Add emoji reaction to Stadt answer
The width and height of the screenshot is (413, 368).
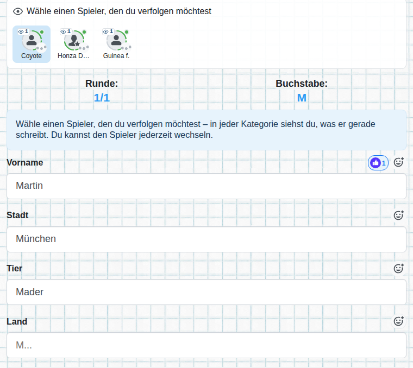pyautogui.click(x=398, y=215)
